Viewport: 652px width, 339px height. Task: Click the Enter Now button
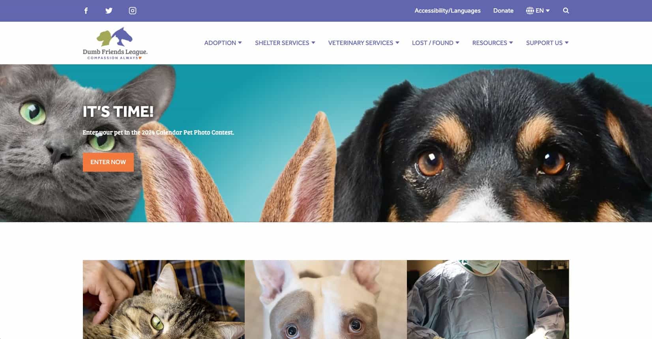pyautogui.click(x=108, y=162)
